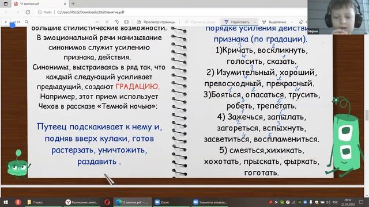This screenshot has width=369, height=207.
Task: Go back to previous page
Action: [x=6, y=12]
